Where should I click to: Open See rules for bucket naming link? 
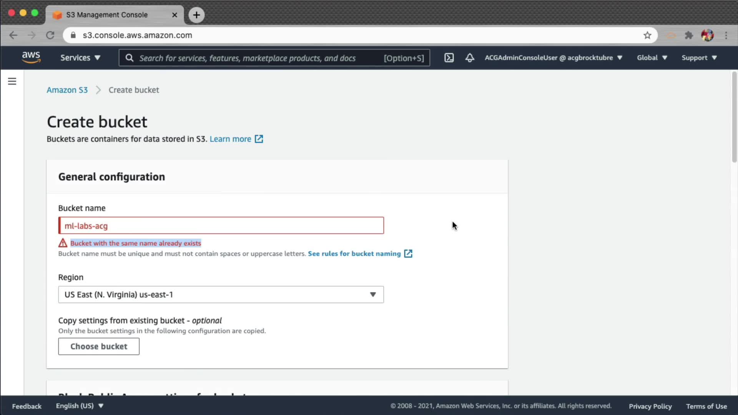tap(354, 254)
